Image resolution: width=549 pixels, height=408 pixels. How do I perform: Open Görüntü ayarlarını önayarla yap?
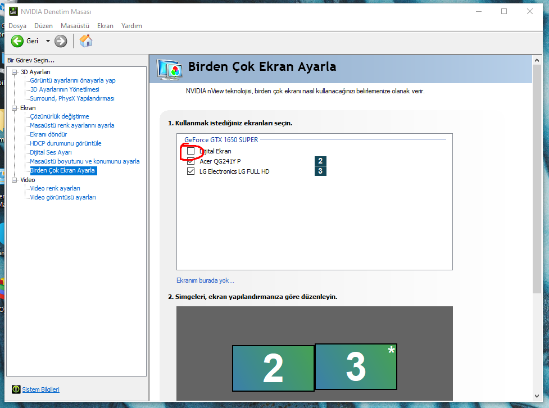(x=73, y=80)
